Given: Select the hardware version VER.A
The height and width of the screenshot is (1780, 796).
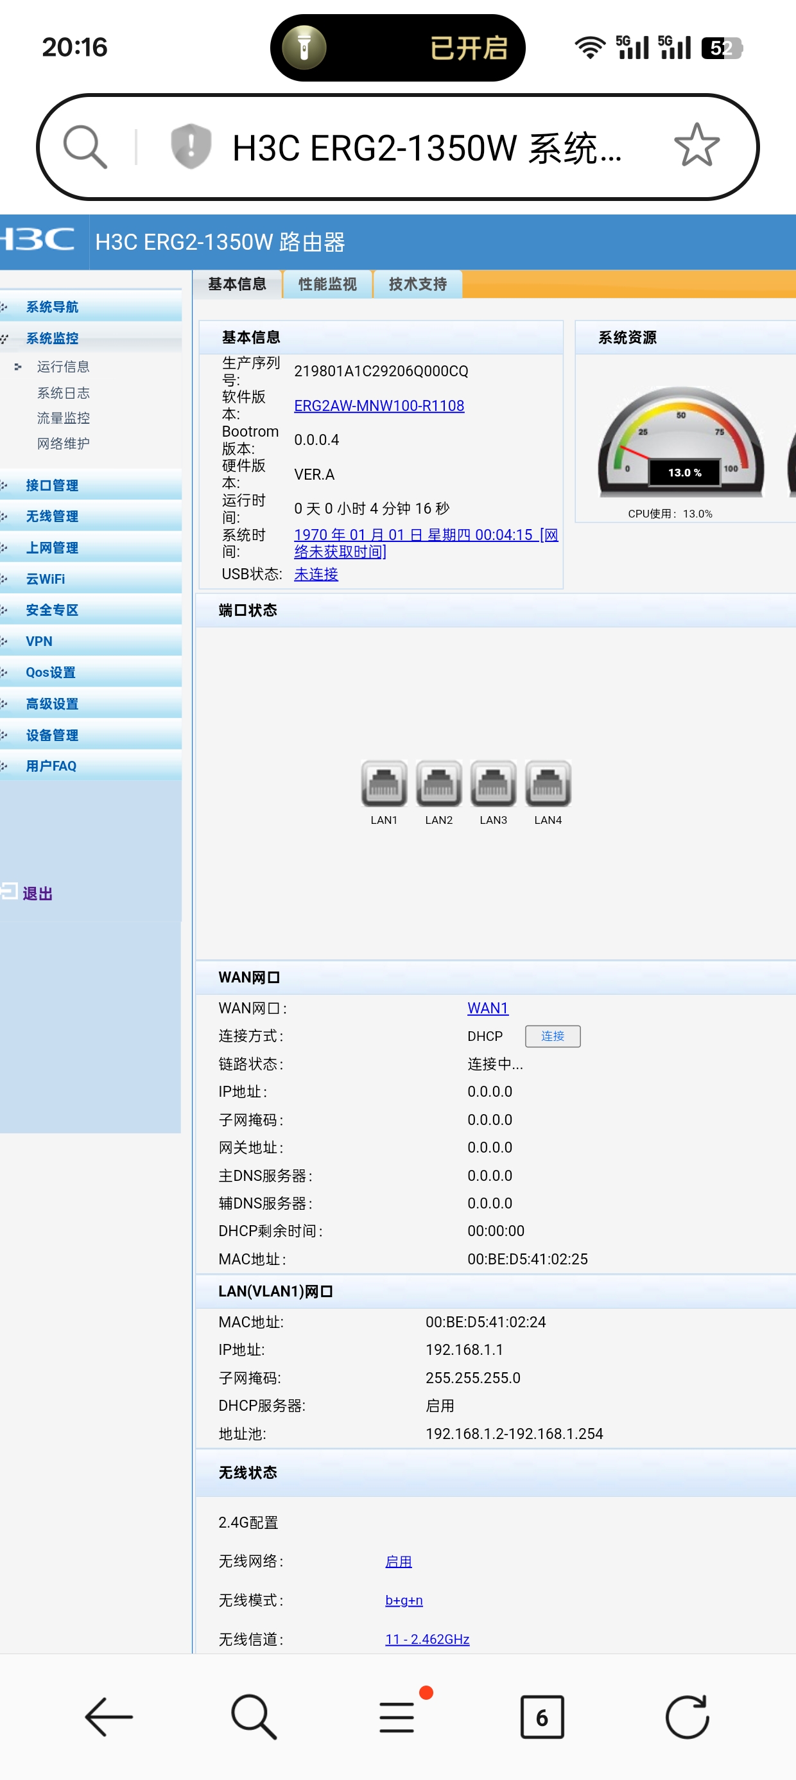Looking at the screenshot, I should click(314, 474).
